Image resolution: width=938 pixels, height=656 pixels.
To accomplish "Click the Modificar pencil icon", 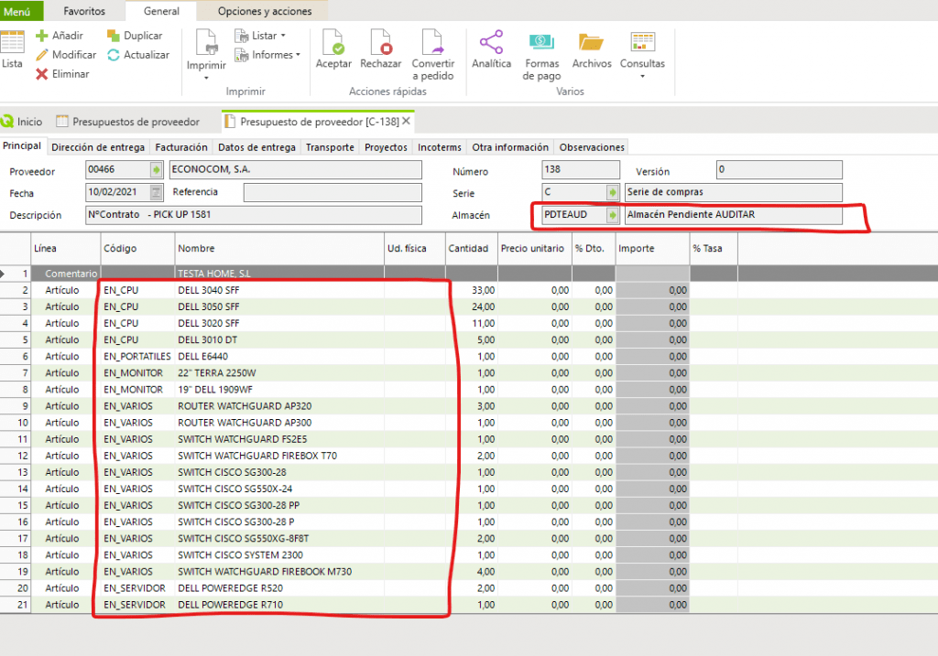I will pos(41,55).
